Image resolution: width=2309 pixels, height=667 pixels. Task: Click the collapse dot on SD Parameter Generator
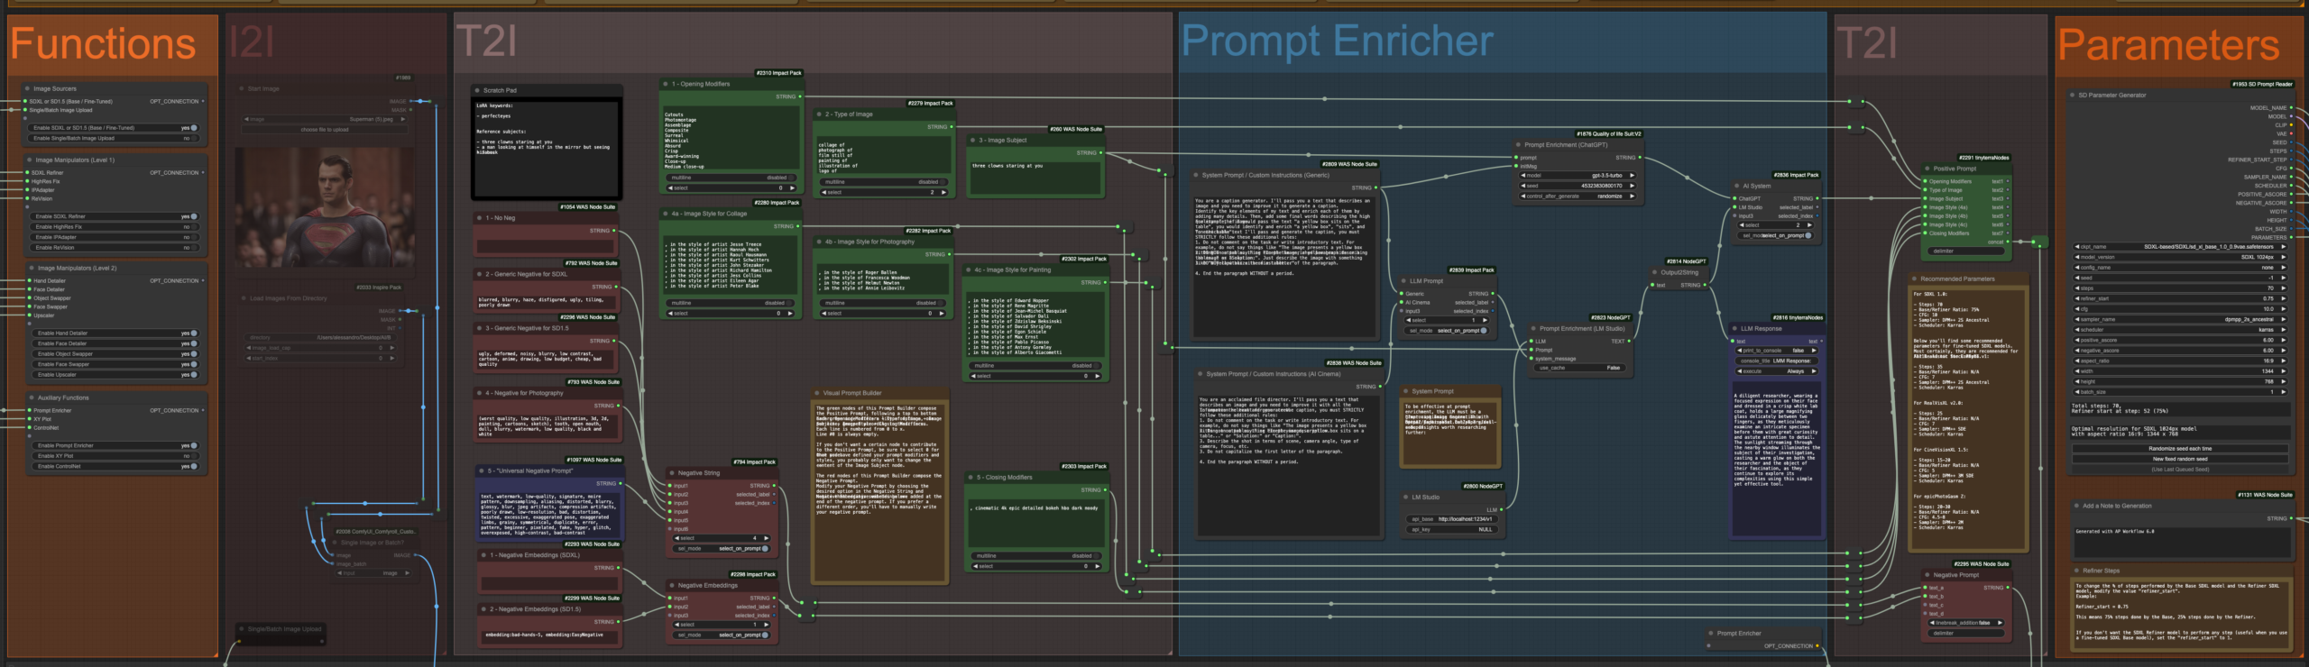(x=2071, y=96)
